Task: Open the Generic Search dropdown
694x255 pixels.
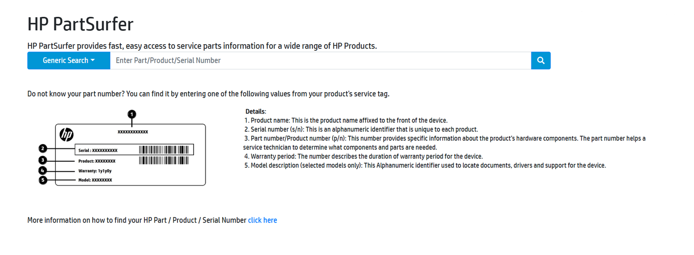Action: 69,60
